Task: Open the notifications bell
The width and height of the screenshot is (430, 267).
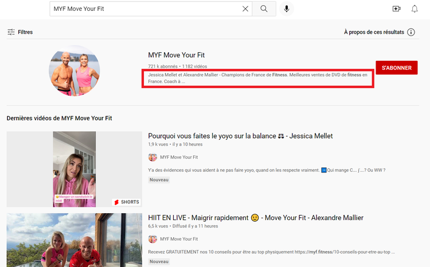Action: click(x=415, y=9)
